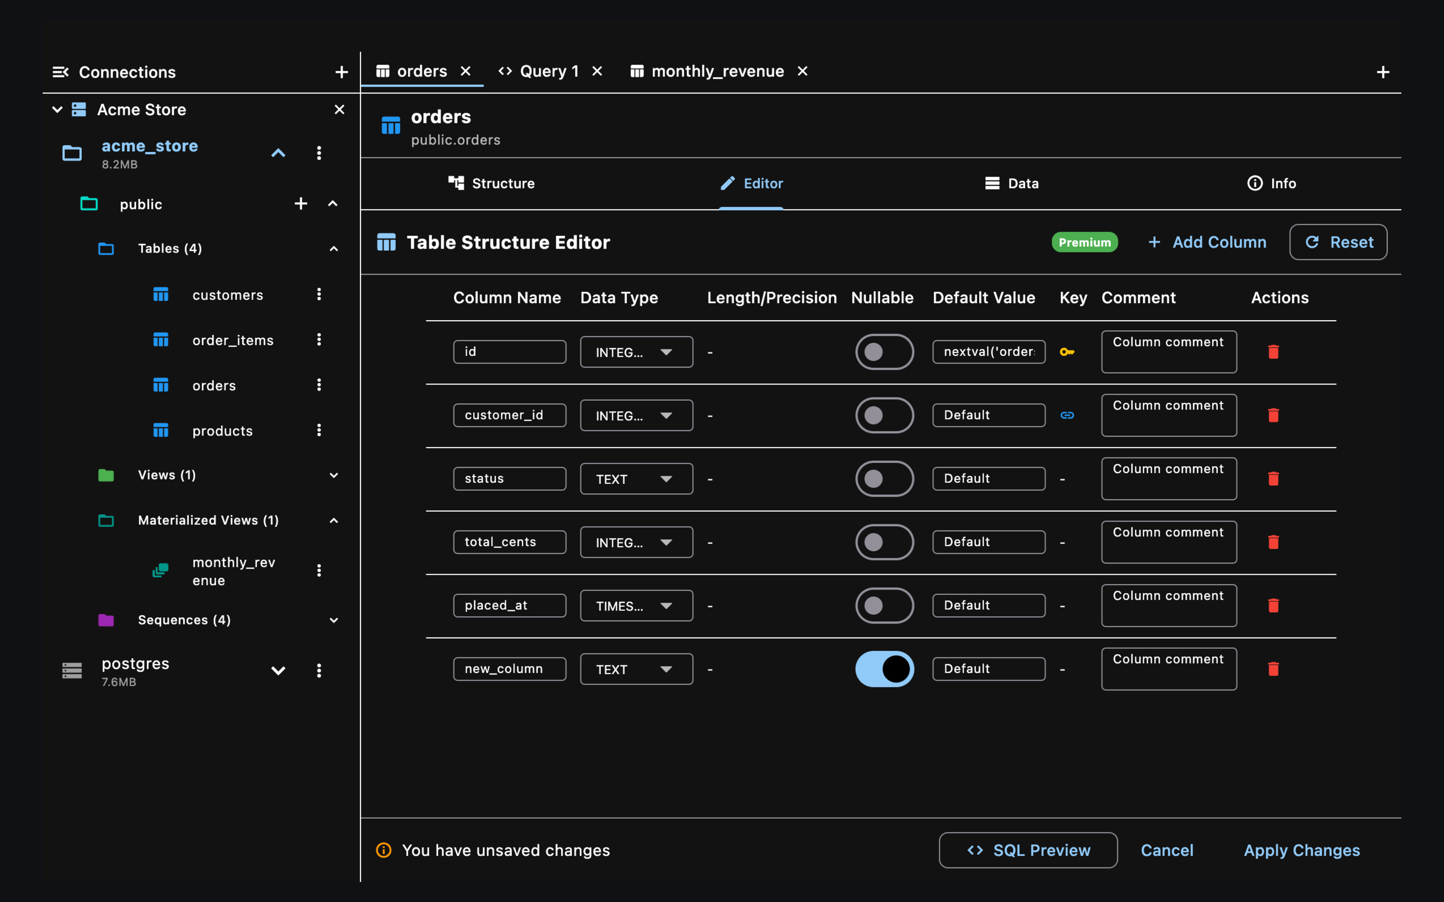
Task: Switch to the Data tab
Action: tap(1011, 184)
